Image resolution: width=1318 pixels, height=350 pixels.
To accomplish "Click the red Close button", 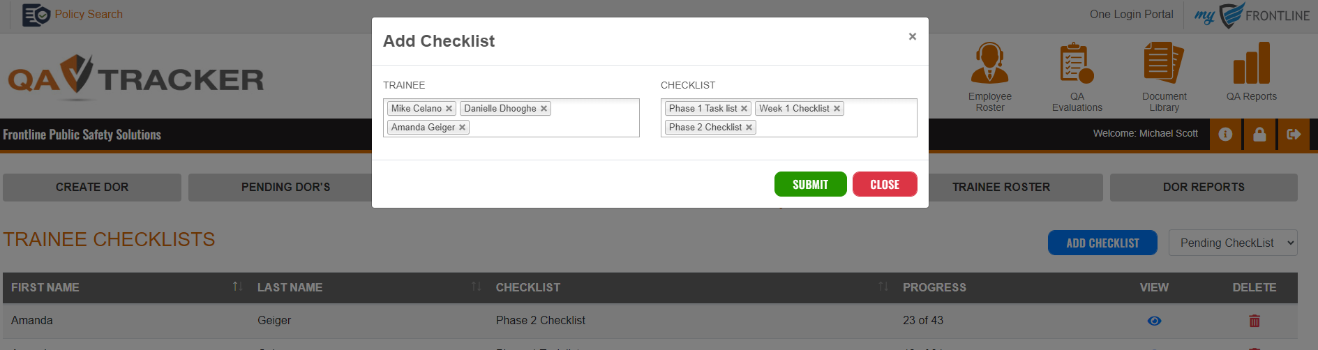I will point(885,184).
